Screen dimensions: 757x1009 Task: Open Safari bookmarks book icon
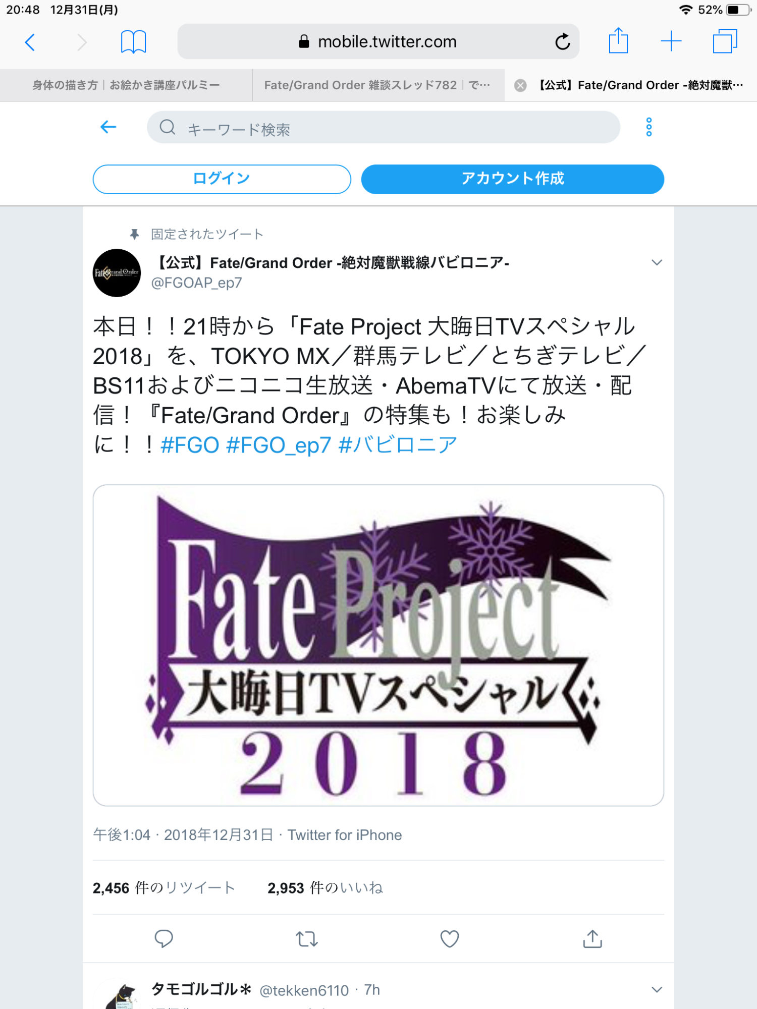[133, 42]
